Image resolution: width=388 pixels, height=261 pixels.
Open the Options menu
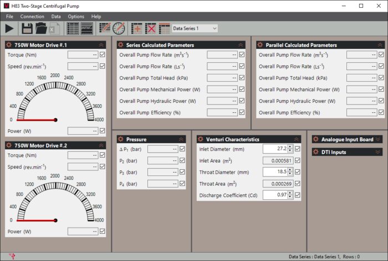point(76,16)
